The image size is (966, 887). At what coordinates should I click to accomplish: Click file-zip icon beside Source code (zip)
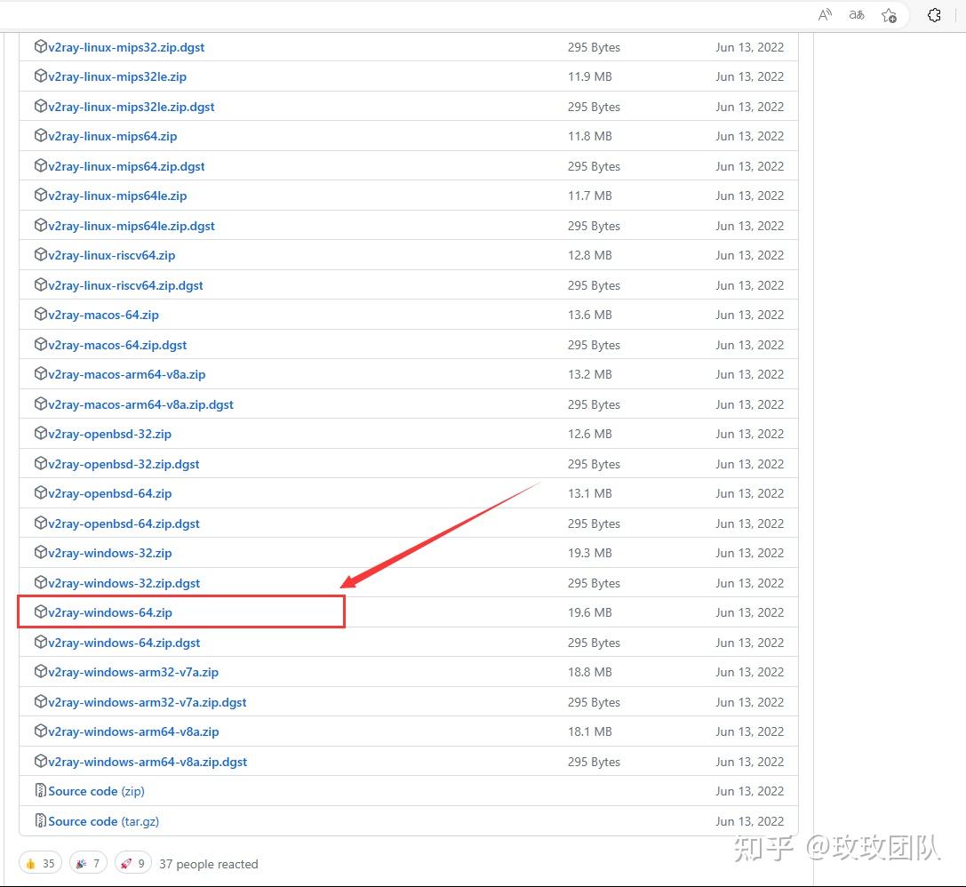(41, 790)
